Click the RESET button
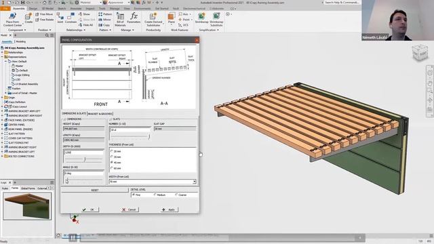The width and height of the screenshot is (434, 244). click(x=95, y=190)
